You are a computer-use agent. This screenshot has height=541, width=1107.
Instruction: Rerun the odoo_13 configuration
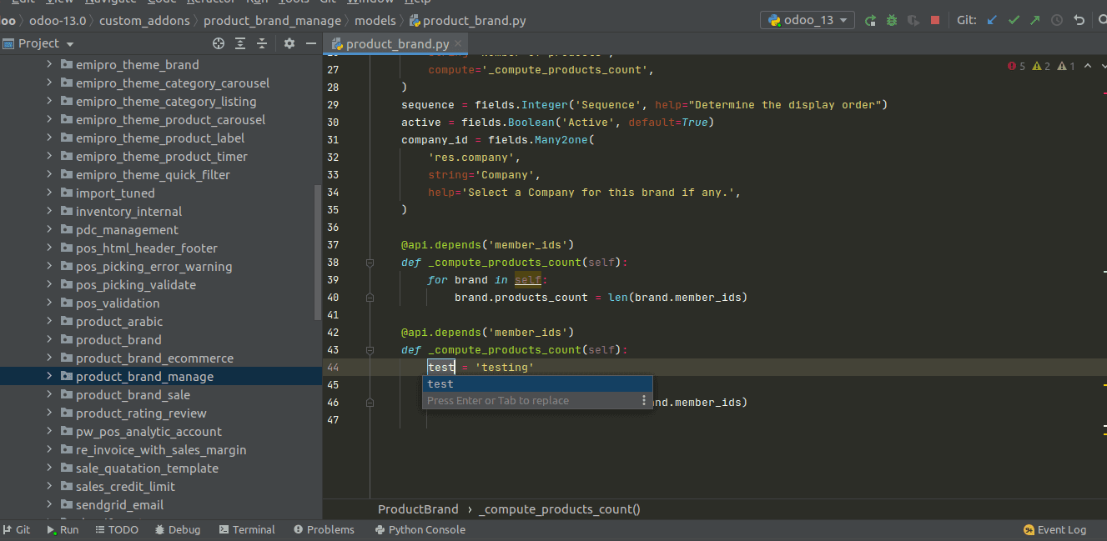pos(871,20)
